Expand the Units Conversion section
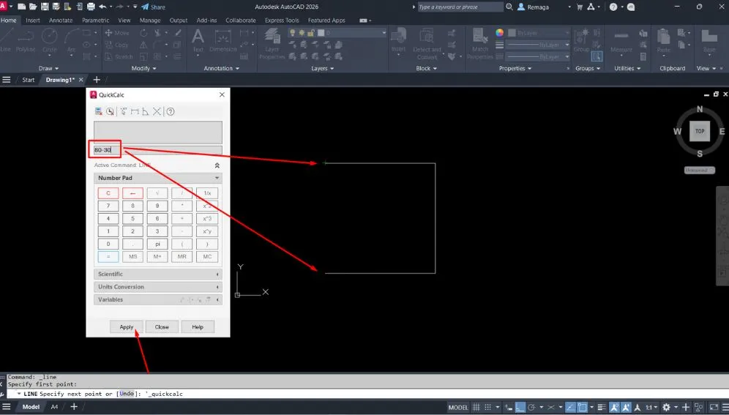This screenshot has width=729, height=415. coord(157,287)
